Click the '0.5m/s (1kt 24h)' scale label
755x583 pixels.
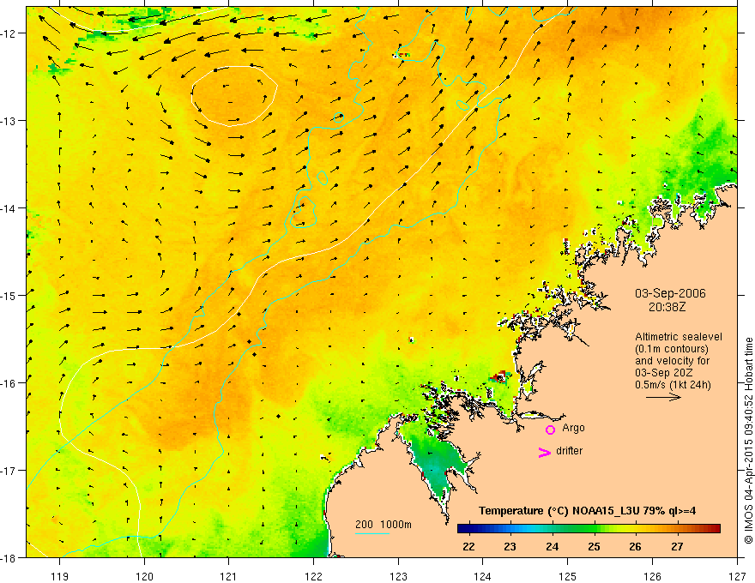673,385
